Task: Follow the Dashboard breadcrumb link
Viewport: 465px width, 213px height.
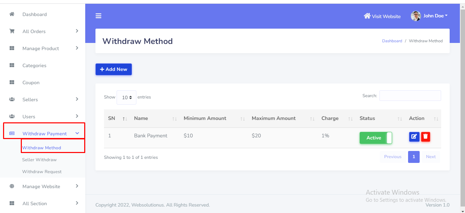Action: click(x=392, y=41)
